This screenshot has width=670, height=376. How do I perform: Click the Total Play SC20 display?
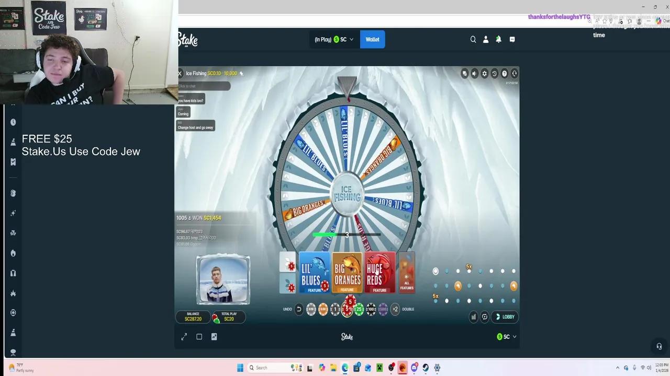coord(229,317)
